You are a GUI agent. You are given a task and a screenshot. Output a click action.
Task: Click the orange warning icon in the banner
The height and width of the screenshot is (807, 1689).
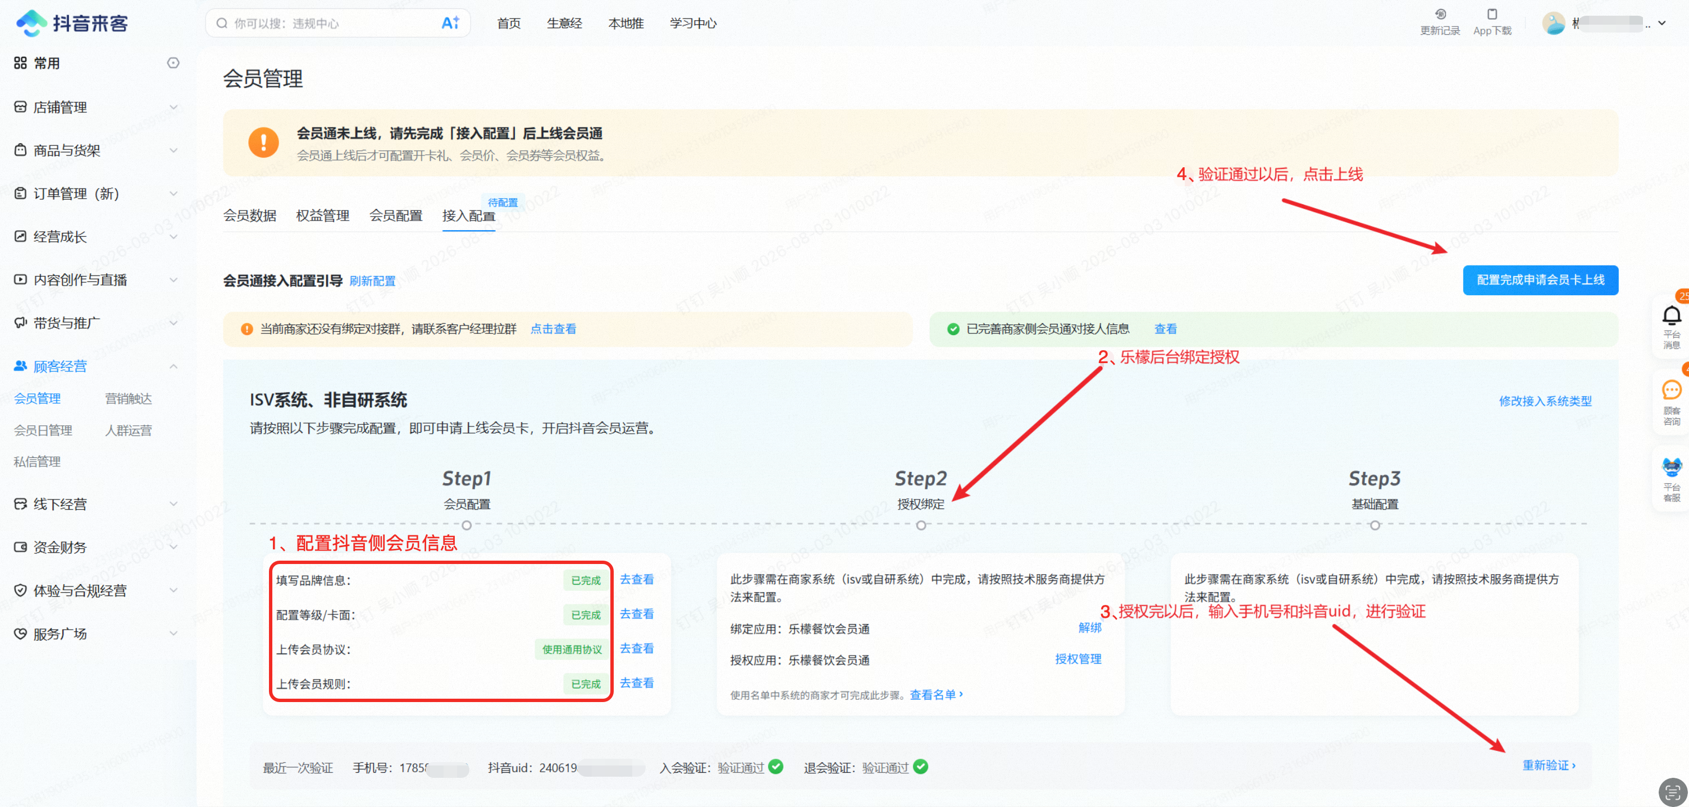(263, 142)
